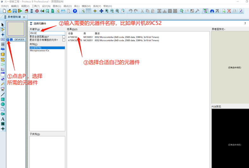Click the DEVICES list header
Image resolution: width=249 pixels, height=168 pixels.
pos(19,39)
